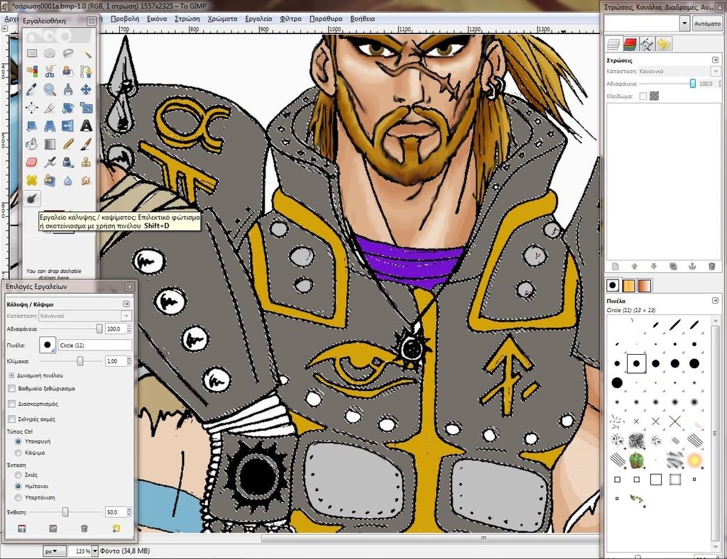Select the Scissors Select tool
The height and width of the screenshot is (559, 727).
click(50, 72)
